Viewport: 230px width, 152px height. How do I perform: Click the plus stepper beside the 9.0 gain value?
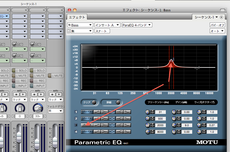click(179, 124)
